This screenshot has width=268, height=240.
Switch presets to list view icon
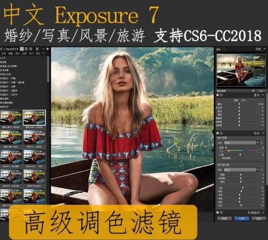(x=31, y=49)
